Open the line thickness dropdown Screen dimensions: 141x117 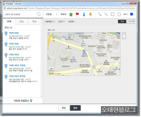[x=126, y=14]
